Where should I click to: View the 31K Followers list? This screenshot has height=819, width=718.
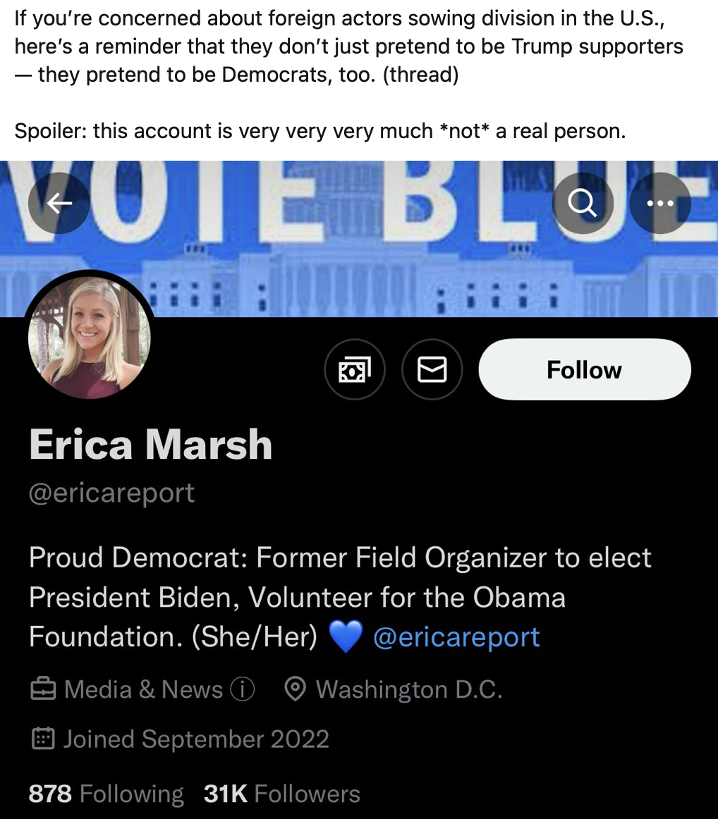[281, 794]
